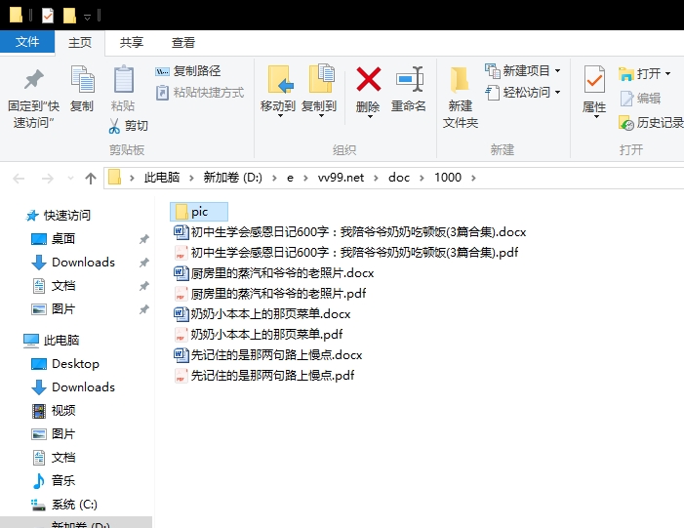
Task: Select 初中生学会感恩日记600字 .docx file
Action: (350, 232)
